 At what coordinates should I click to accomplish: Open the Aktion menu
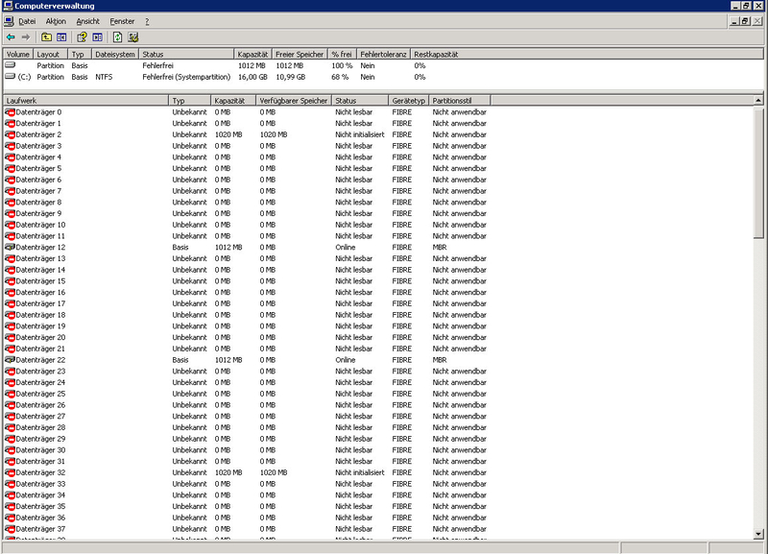[57, 21]
